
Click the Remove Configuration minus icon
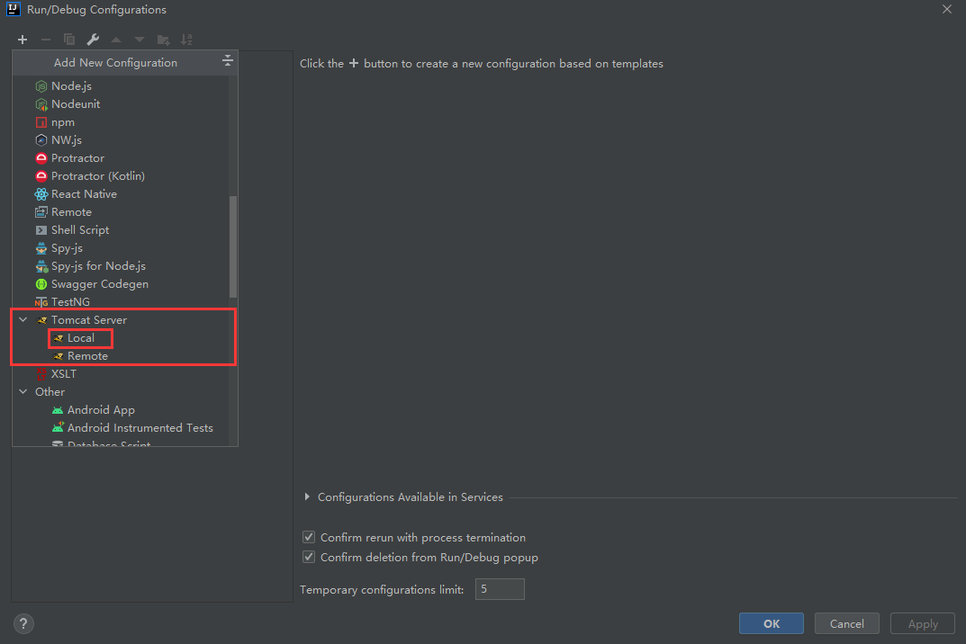(x=46, y=40)
